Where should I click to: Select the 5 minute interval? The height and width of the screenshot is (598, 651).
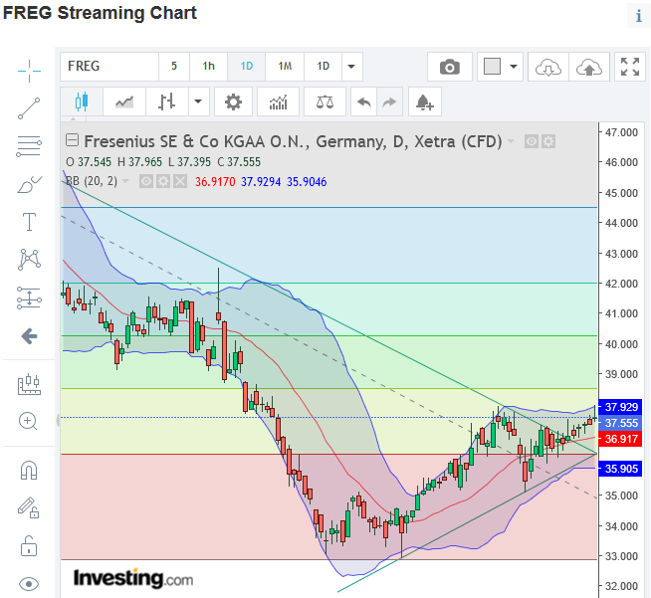coord(174,67)
